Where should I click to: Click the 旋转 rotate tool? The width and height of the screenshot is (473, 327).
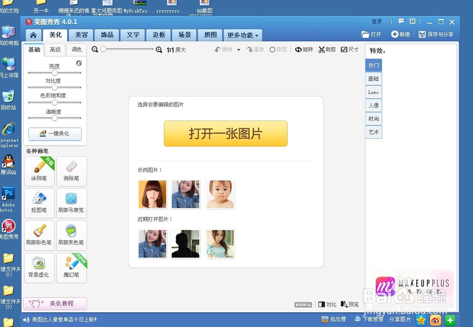(x=304, y=49)
